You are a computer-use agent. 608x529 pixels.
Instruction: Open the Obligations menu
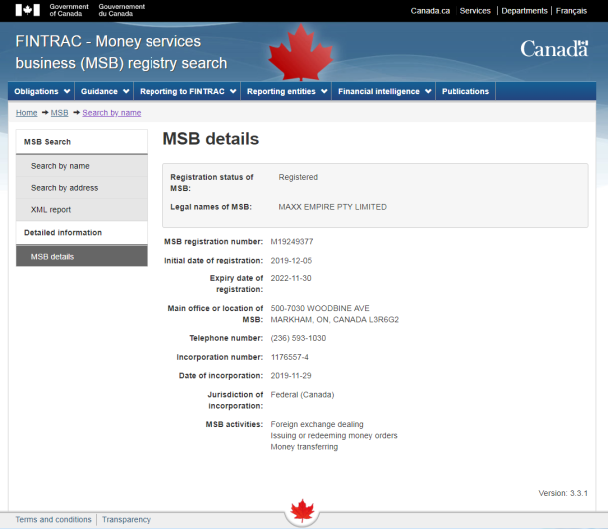tap(42, 91)
